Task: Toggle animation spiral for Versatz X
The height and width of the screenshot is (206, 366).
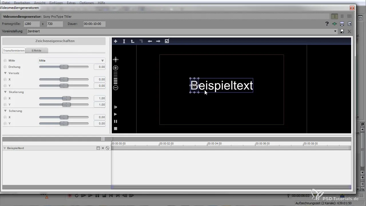Action: [5, 80]
